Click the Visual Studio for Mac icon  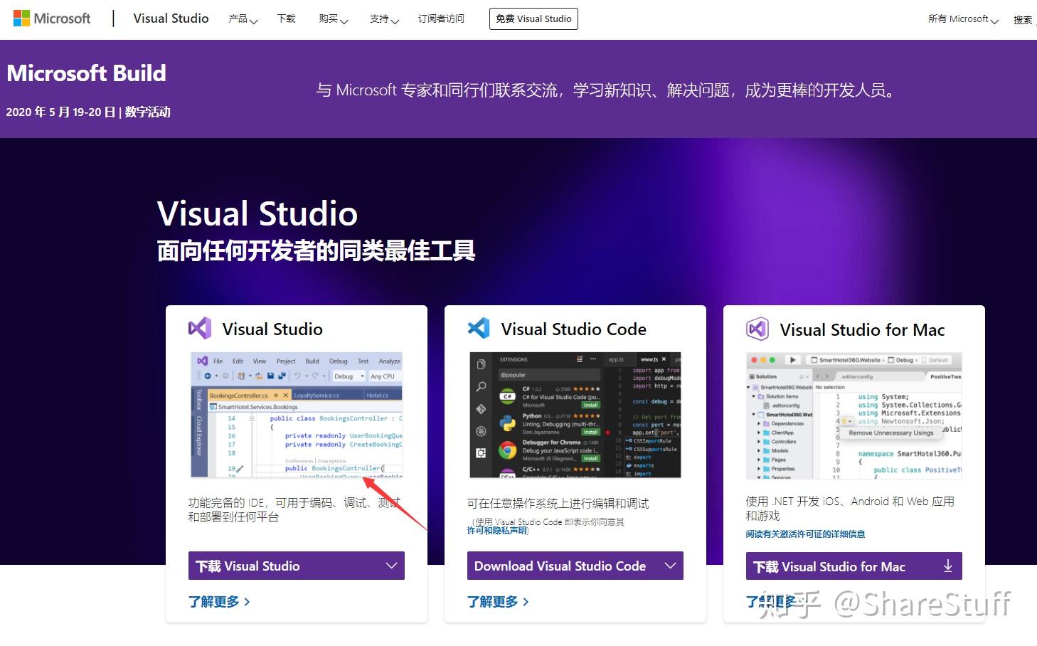tap(757, 328)
